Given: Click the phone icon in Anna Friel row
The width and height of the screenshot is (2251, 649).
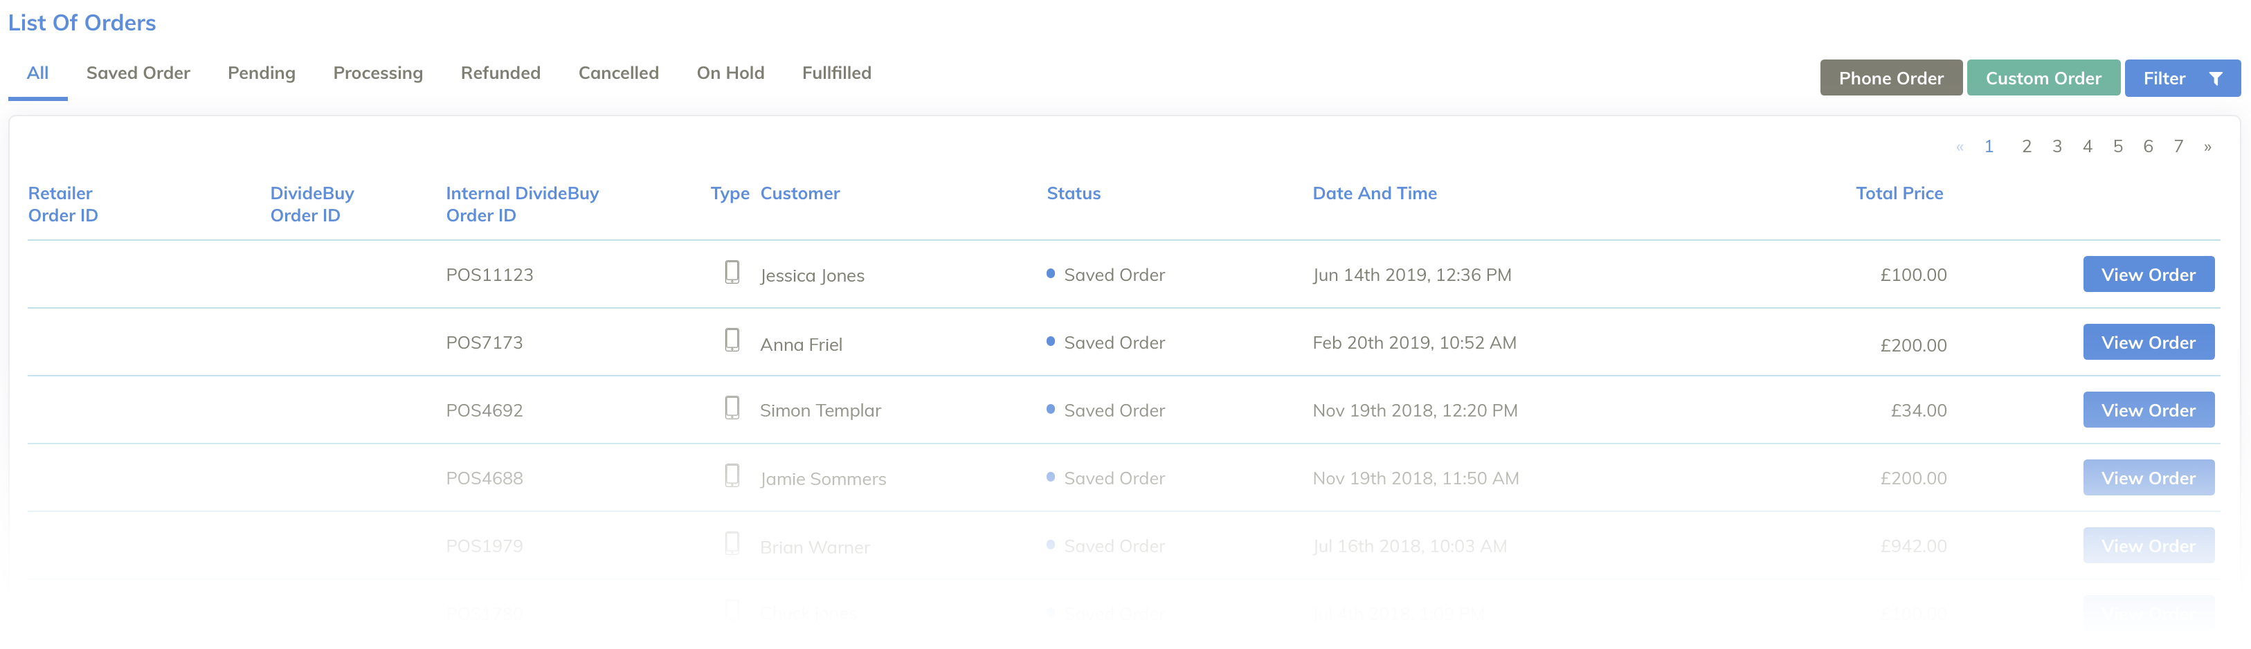Looking at the screenshot, I should coord(732,340).
